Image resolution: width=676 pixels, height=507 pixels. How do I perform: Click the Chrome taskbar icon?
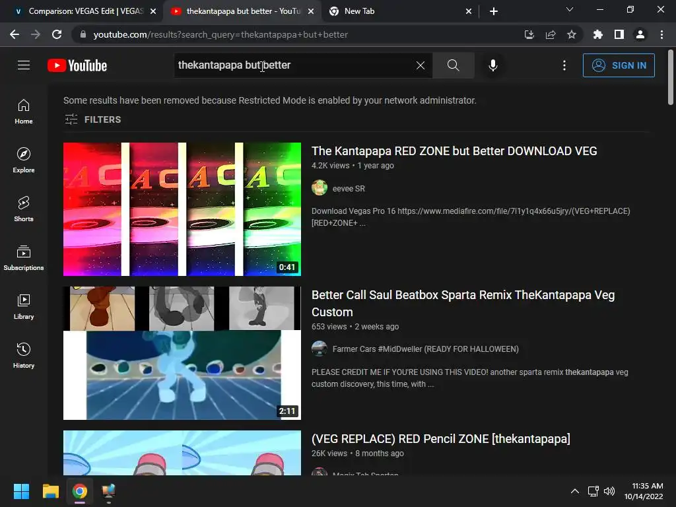point(80,491)
